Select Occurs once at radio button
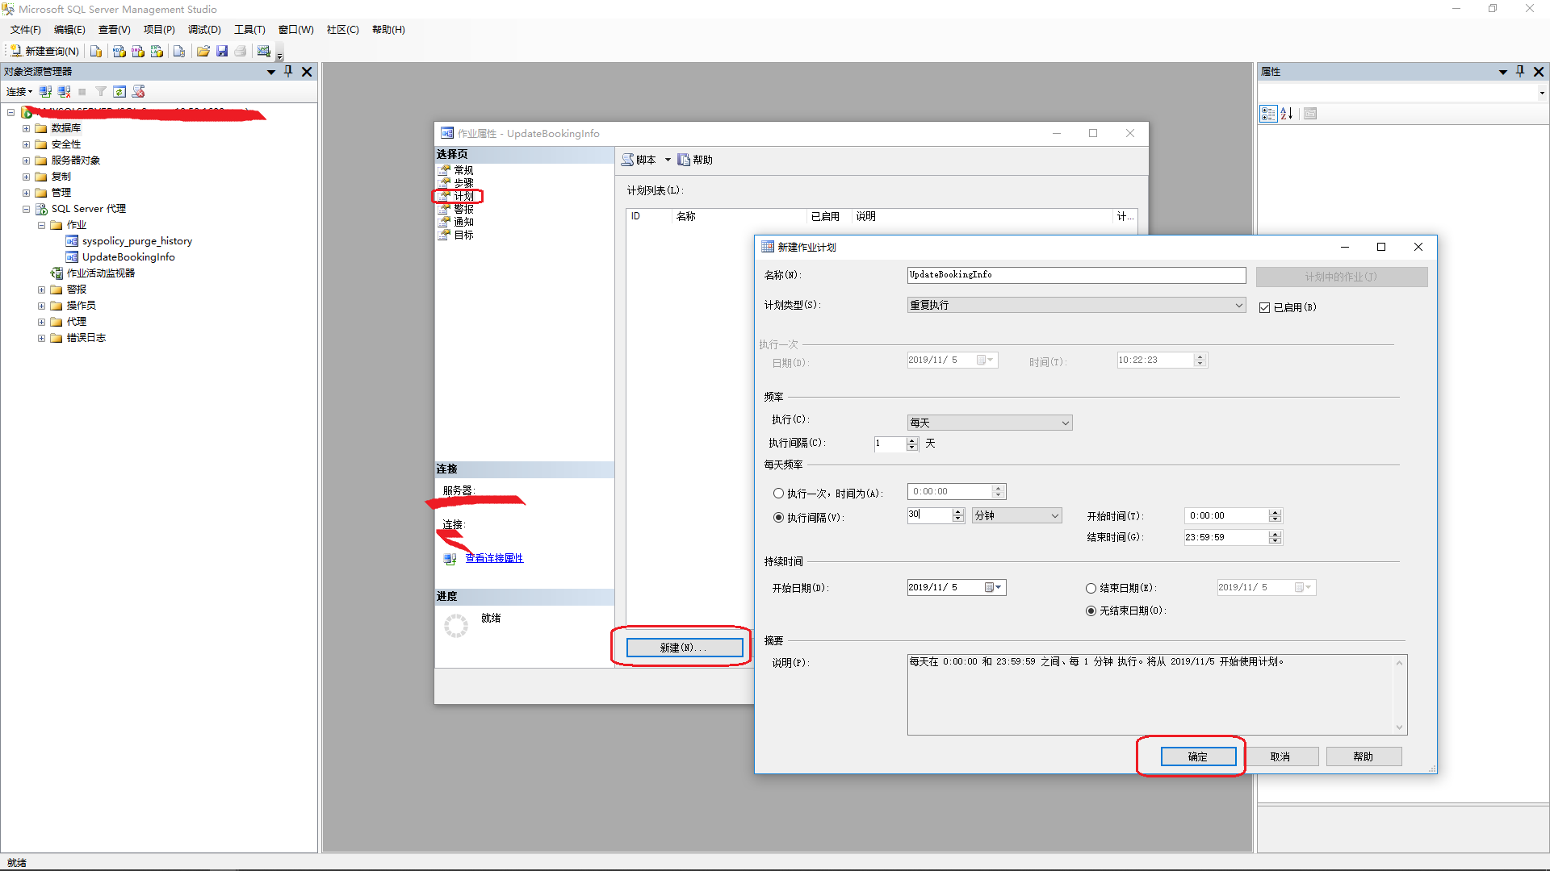The height and width of the screenshot is (871, 1550). click(x=778, y=494)
